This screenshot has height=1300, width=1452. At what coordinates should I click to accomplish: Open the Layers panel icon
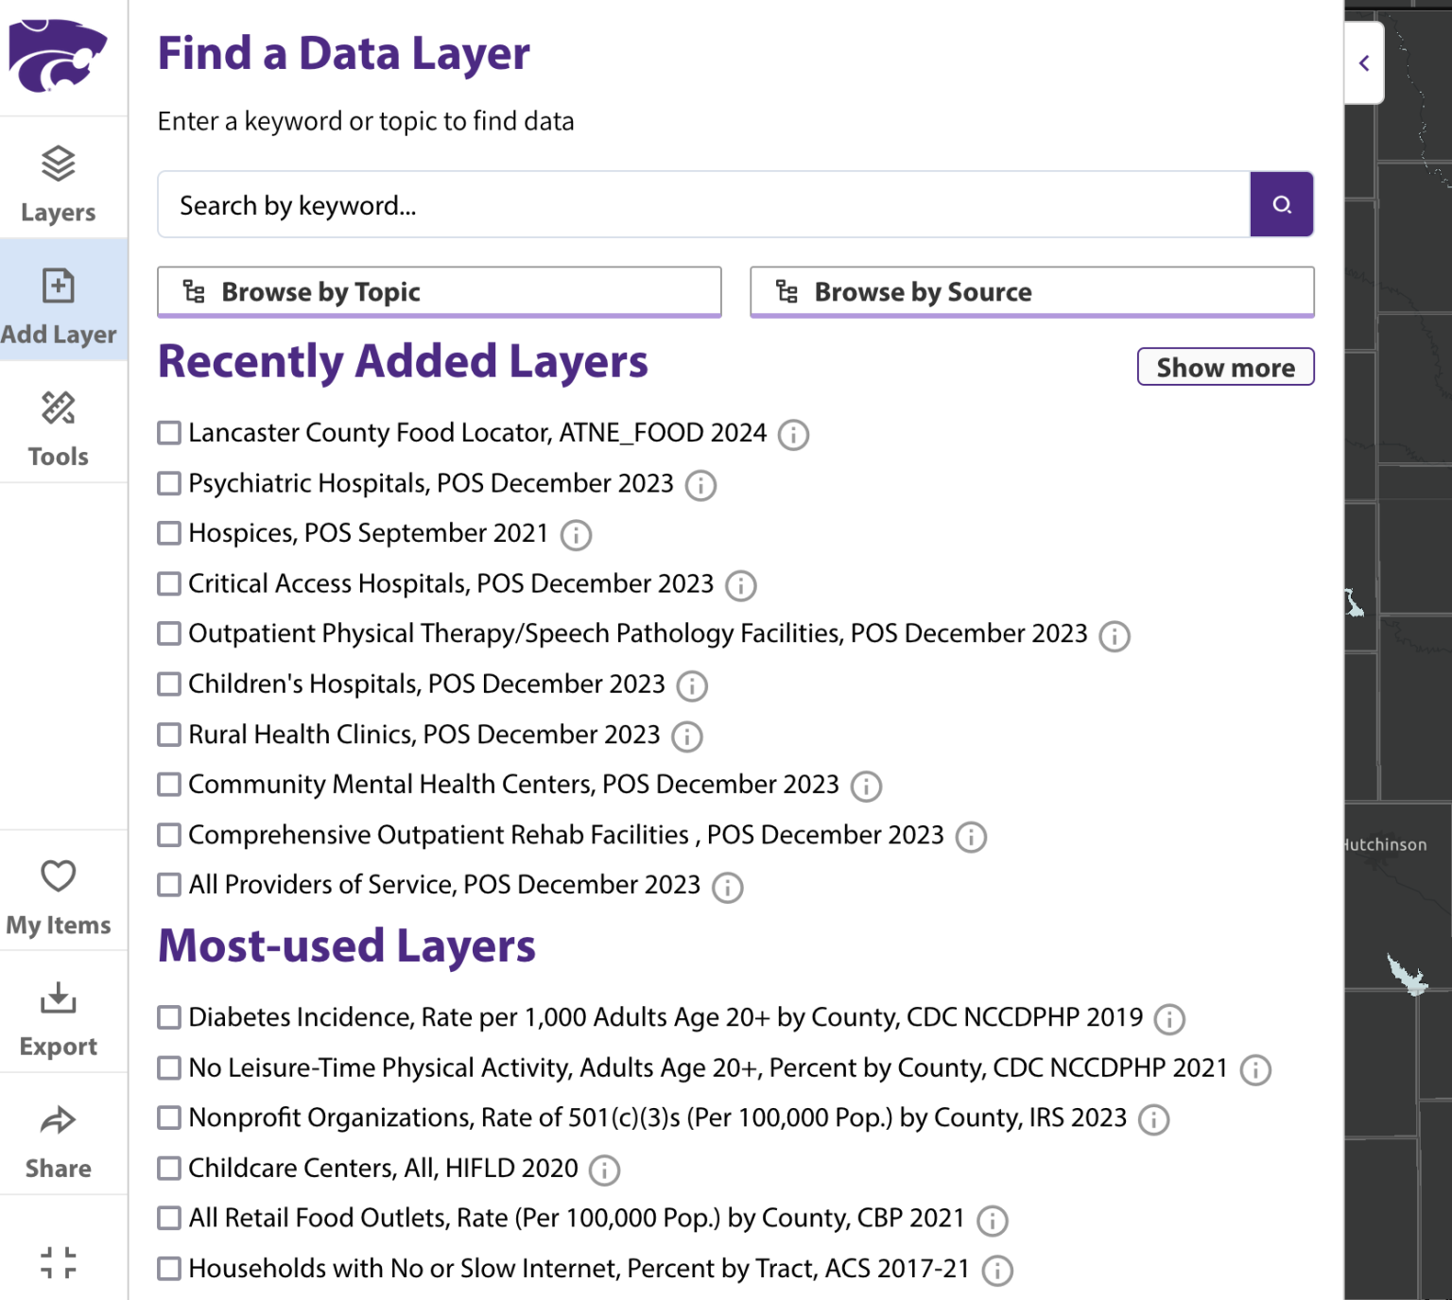[x=59, y=165]
